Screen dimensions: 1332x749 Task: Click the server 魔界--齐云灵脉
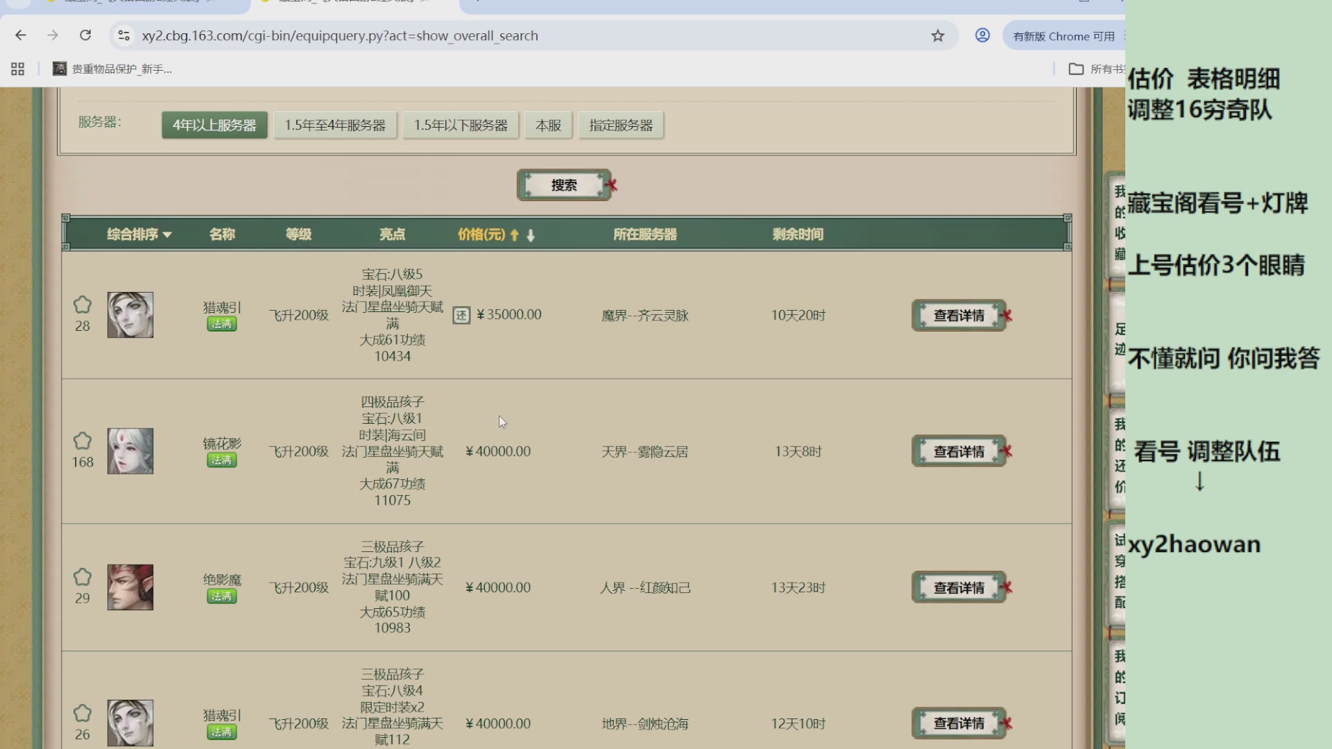tap(645, 316)
